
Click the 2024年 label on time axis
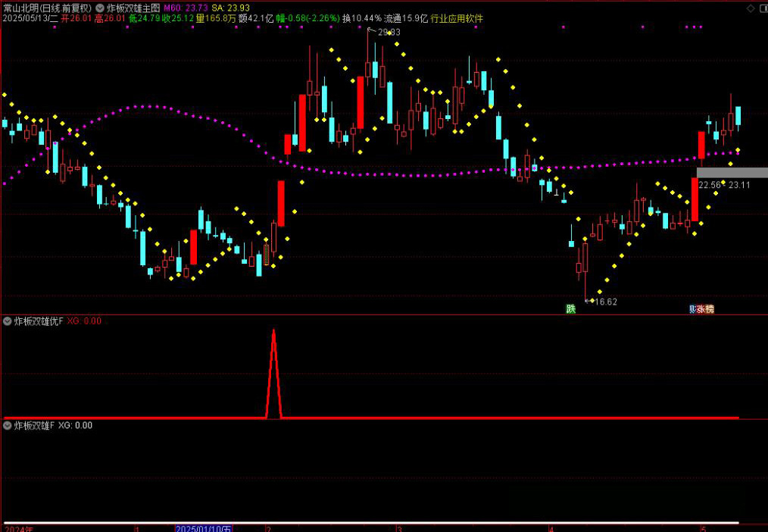(19, 528)
